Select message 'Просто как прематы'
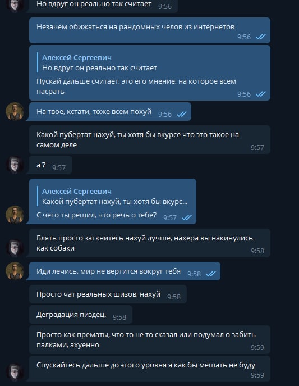 tap(150, 340)
